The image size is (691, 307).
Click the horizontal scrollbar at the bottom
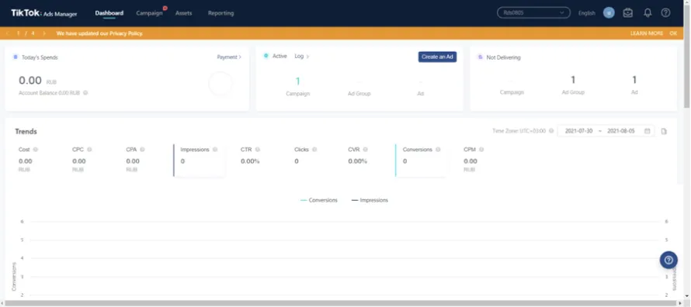coord(342,303)
